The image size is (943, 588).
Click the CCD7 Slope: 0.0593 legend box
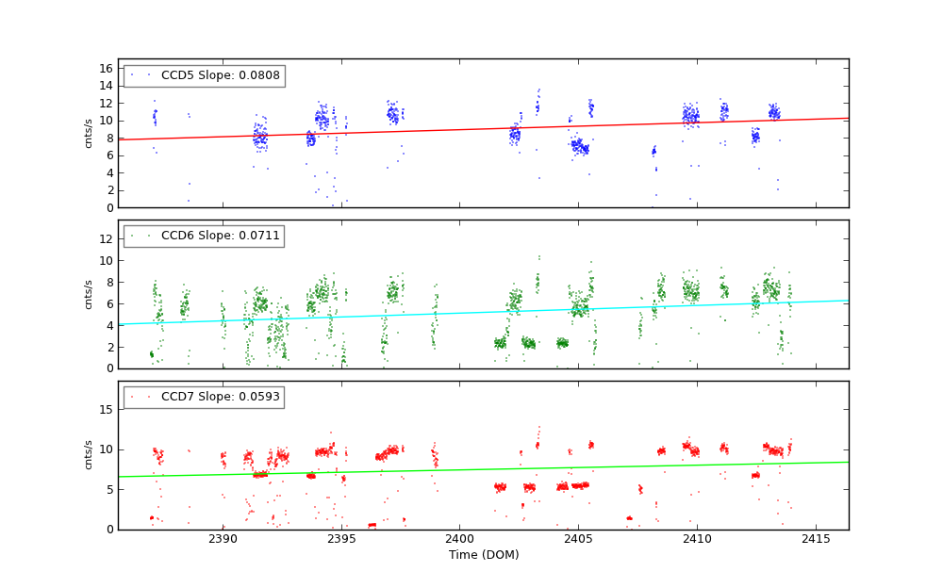click(204, 398)
